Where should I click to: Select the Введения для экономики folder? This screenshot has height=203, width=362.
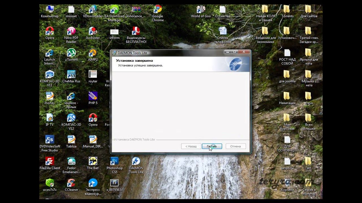click(x=266, y=35)
